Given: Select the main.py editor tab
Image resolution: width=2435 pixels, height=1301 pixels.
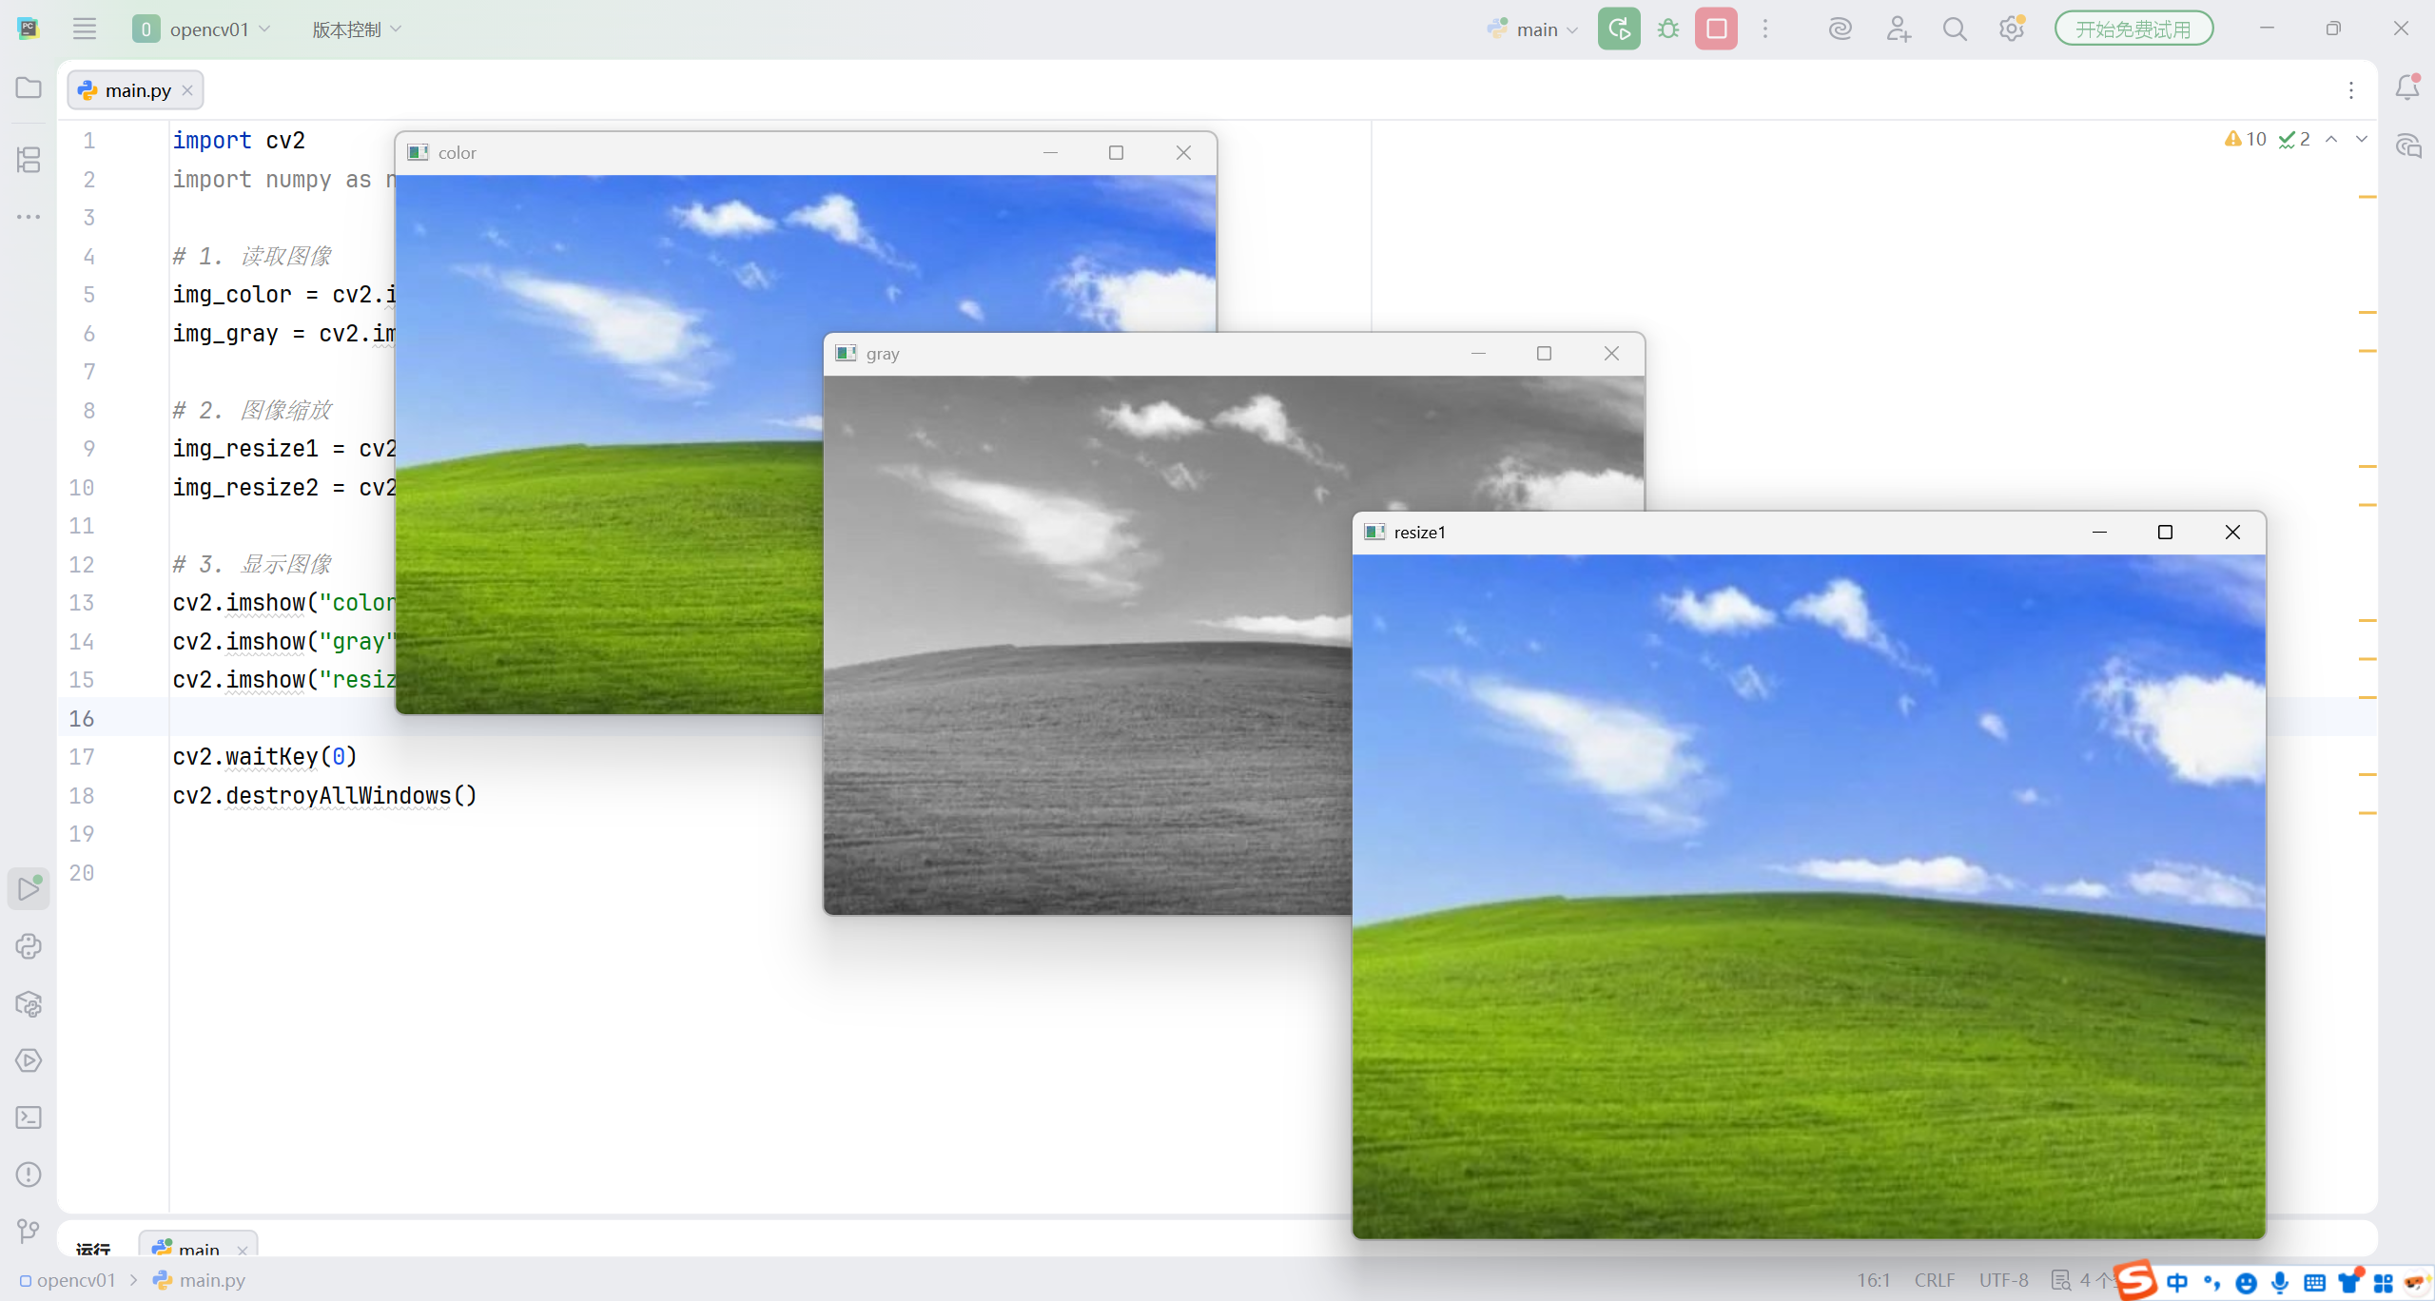Looking at the screenshot, I should tap(136, 90).
